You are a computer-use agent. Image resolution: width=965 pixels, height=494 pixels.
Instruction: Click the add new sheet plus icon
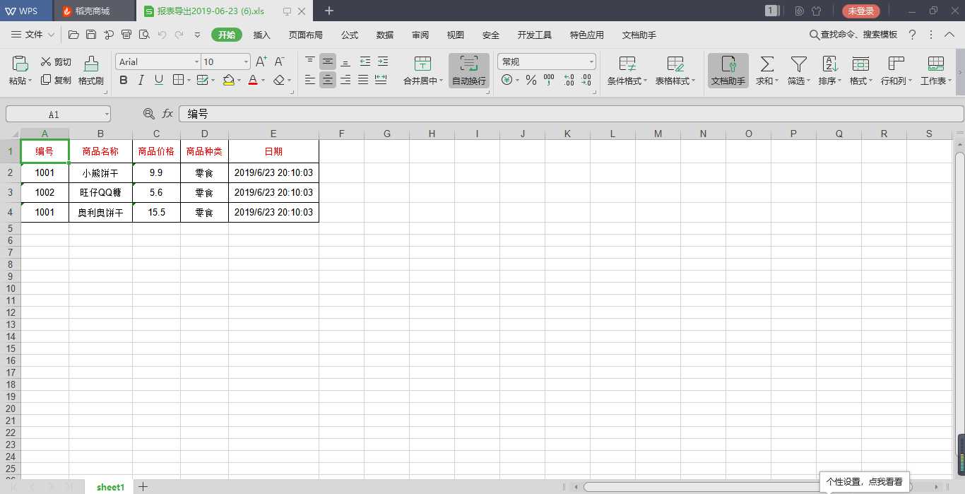(x=143, y=486)
